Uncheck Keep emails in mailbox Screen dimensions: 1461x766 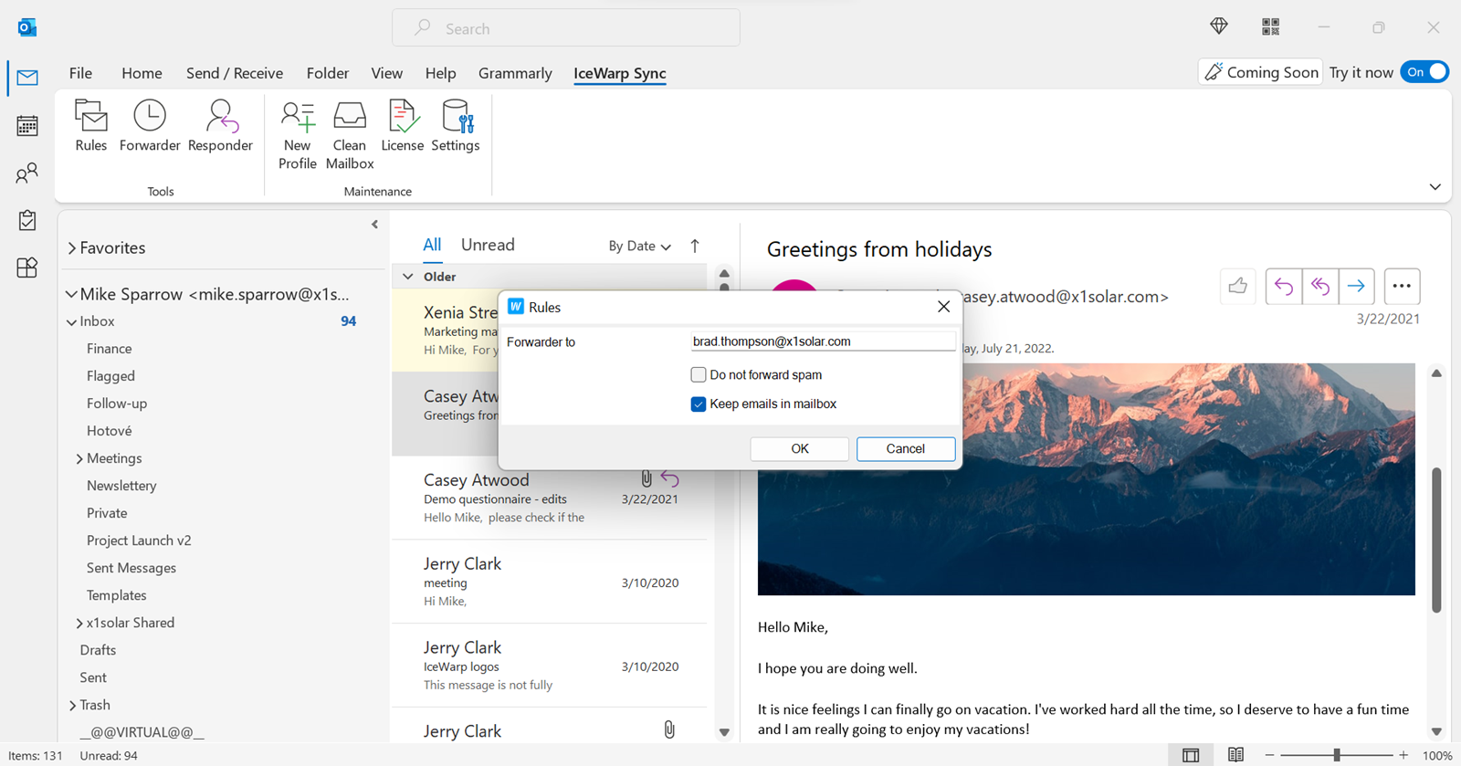point(699,404)
